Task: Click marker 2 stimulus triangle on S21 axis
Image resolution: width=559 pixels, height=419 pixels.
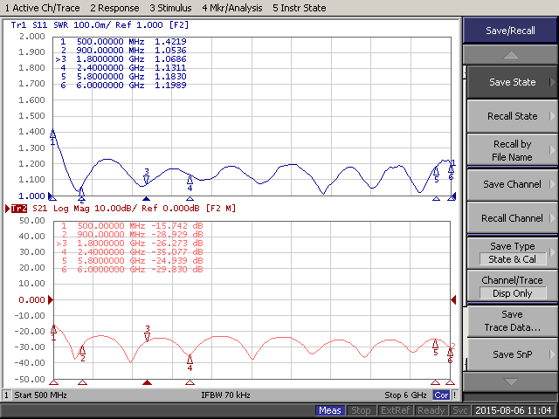Action: (x=82, y=382)
